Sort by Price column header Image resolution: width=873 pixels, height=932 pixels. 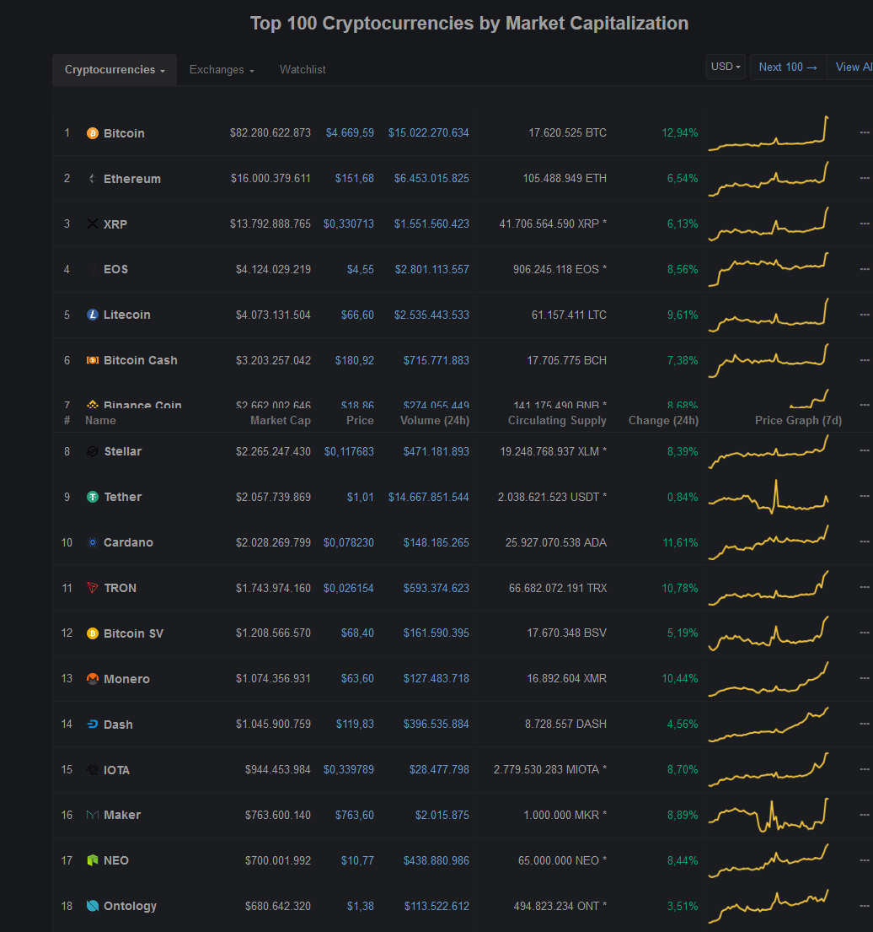coord(360,420)
